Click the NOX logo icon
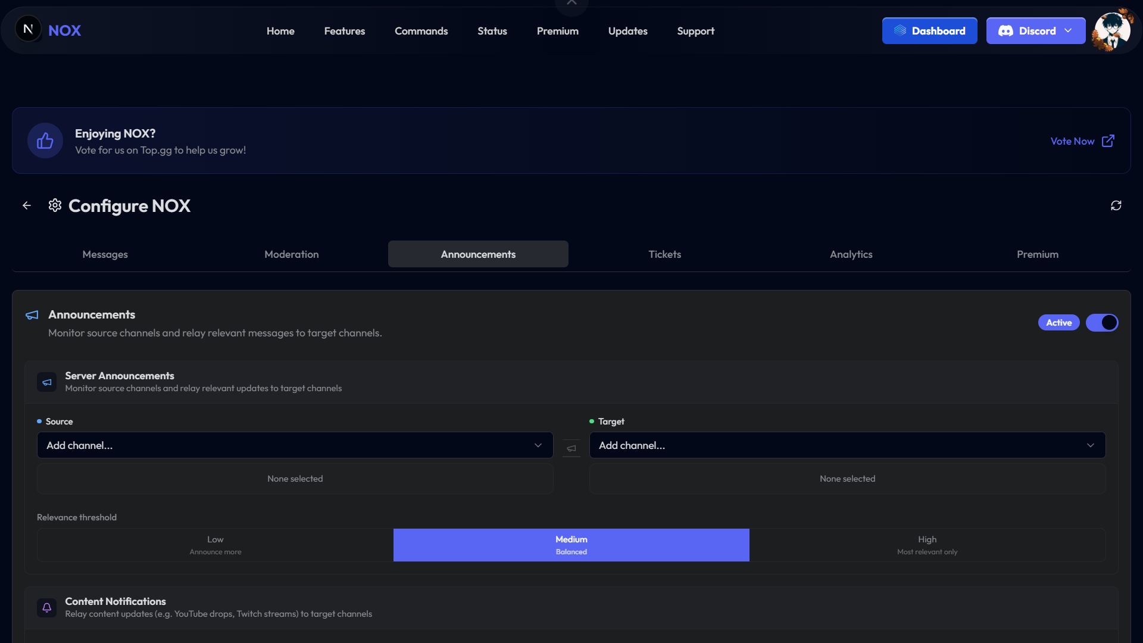Screen dimensions: 1143x643 pos(28,29)
